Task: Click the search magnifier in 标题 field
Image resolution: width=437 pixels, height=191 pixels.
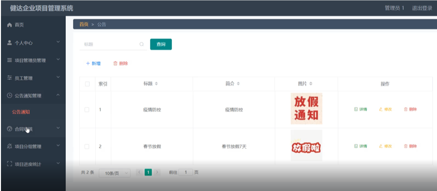Action: coord(141,44)
